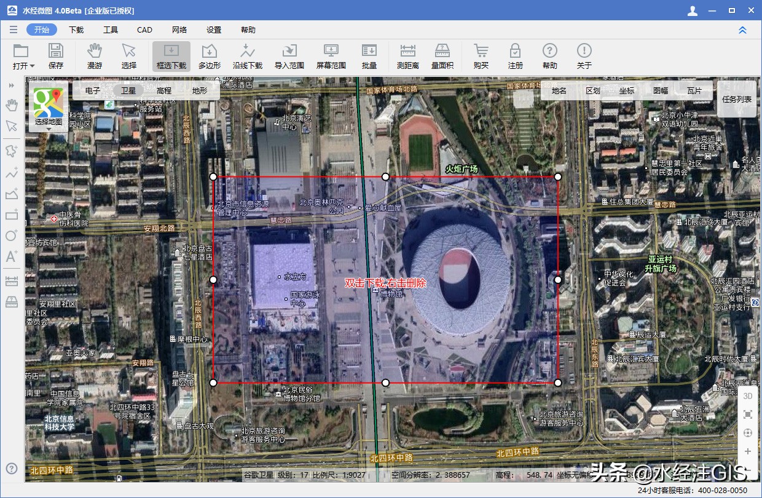Toggle the Place Names (地名) overlay
Screen dimensions: 762x498
(559, 90)
